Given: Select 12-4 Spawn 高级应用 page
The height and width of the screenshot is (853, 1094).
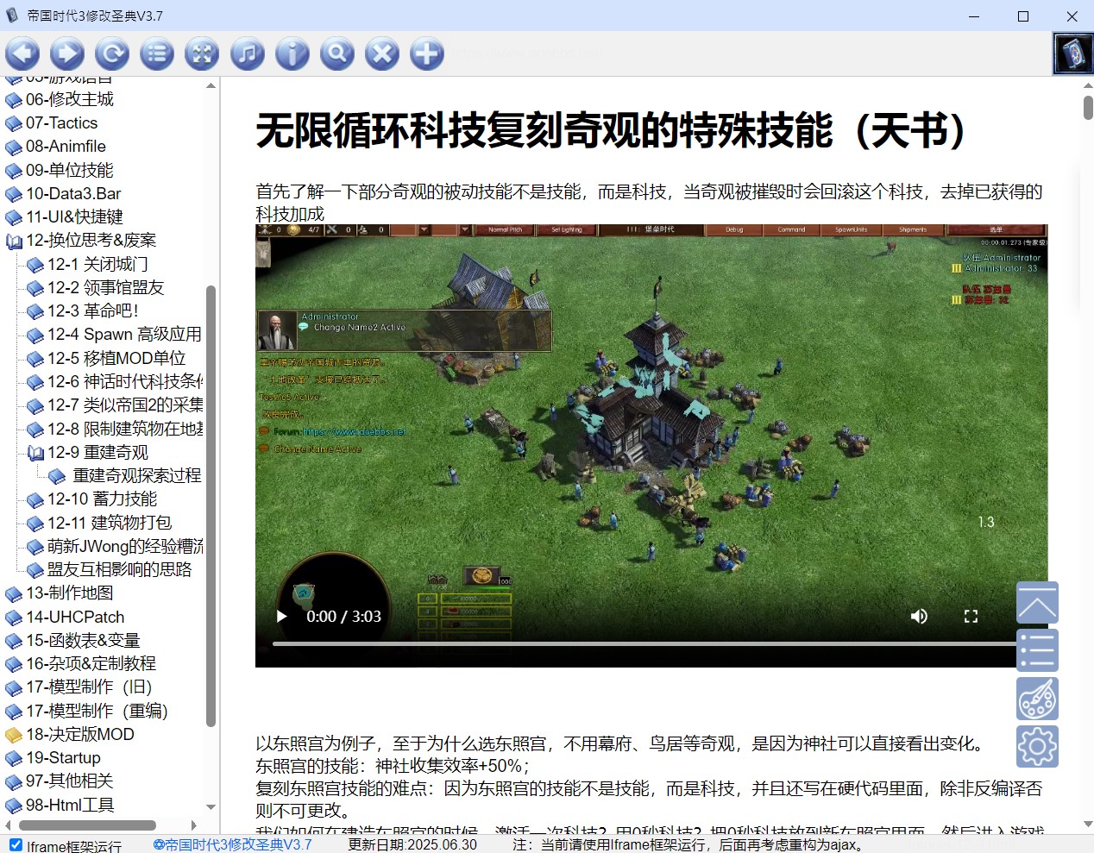Looking at the screenshot, I should 124,335.
